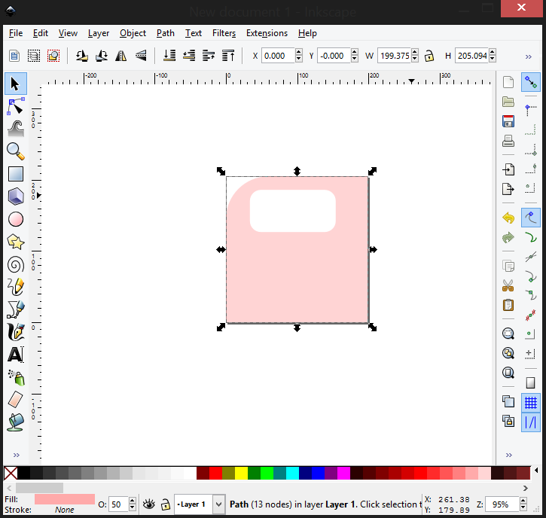
Task: Click Select all in all layers icon
Action: tap(34, 56)
